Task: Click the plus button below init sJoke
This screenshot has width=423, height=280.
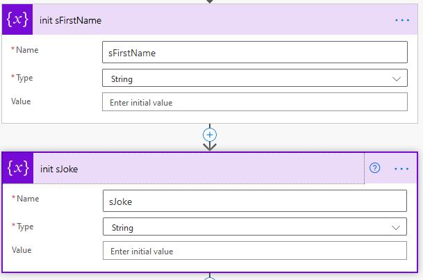Action: coord(210,278)
